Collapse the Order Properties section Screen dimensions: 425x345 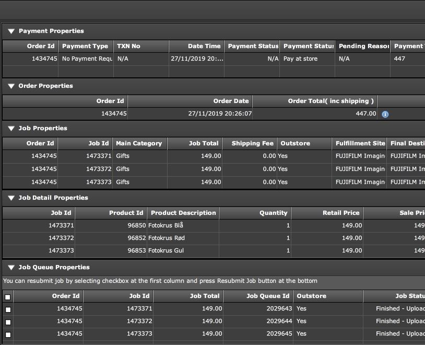tap(11, 86)
